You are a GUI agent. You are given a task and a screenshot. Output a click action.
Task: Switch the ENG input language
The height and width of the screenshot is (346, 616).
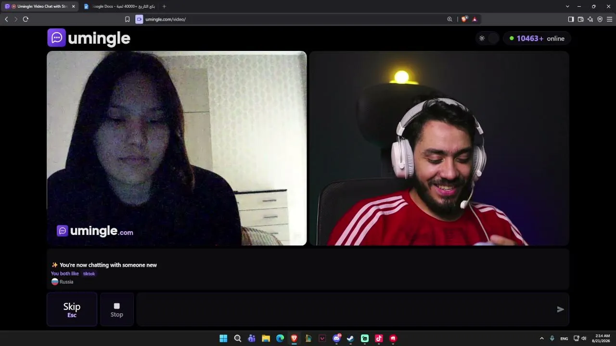pos(564,338)
